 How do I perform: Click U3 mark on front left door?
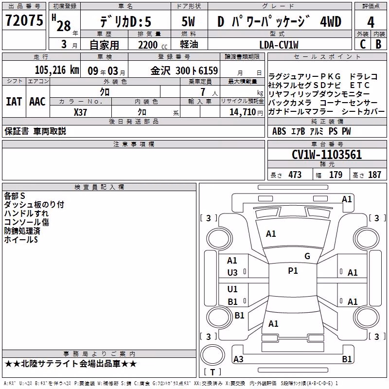click(232, 273)
